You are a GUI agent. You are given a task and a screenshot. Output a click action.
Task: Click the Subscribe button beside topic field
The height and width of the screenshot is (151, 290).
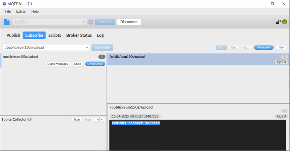102,47
